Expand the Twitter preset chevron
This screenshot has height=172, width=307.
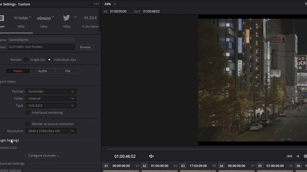point(75,17)
